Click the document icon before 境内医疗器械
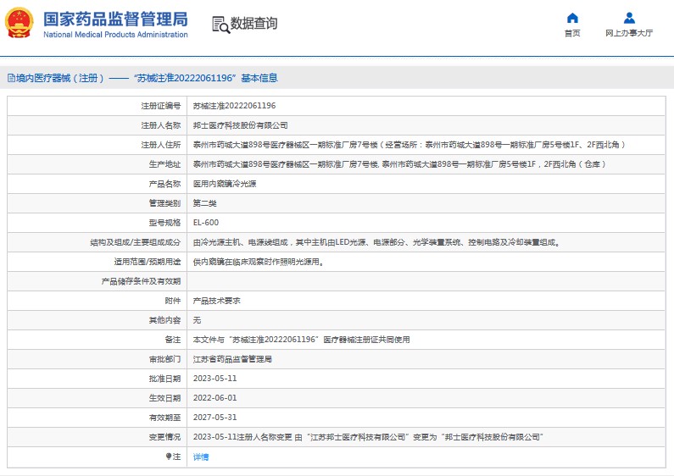This screenshot has width=674, height=476. tap(11, 78)
